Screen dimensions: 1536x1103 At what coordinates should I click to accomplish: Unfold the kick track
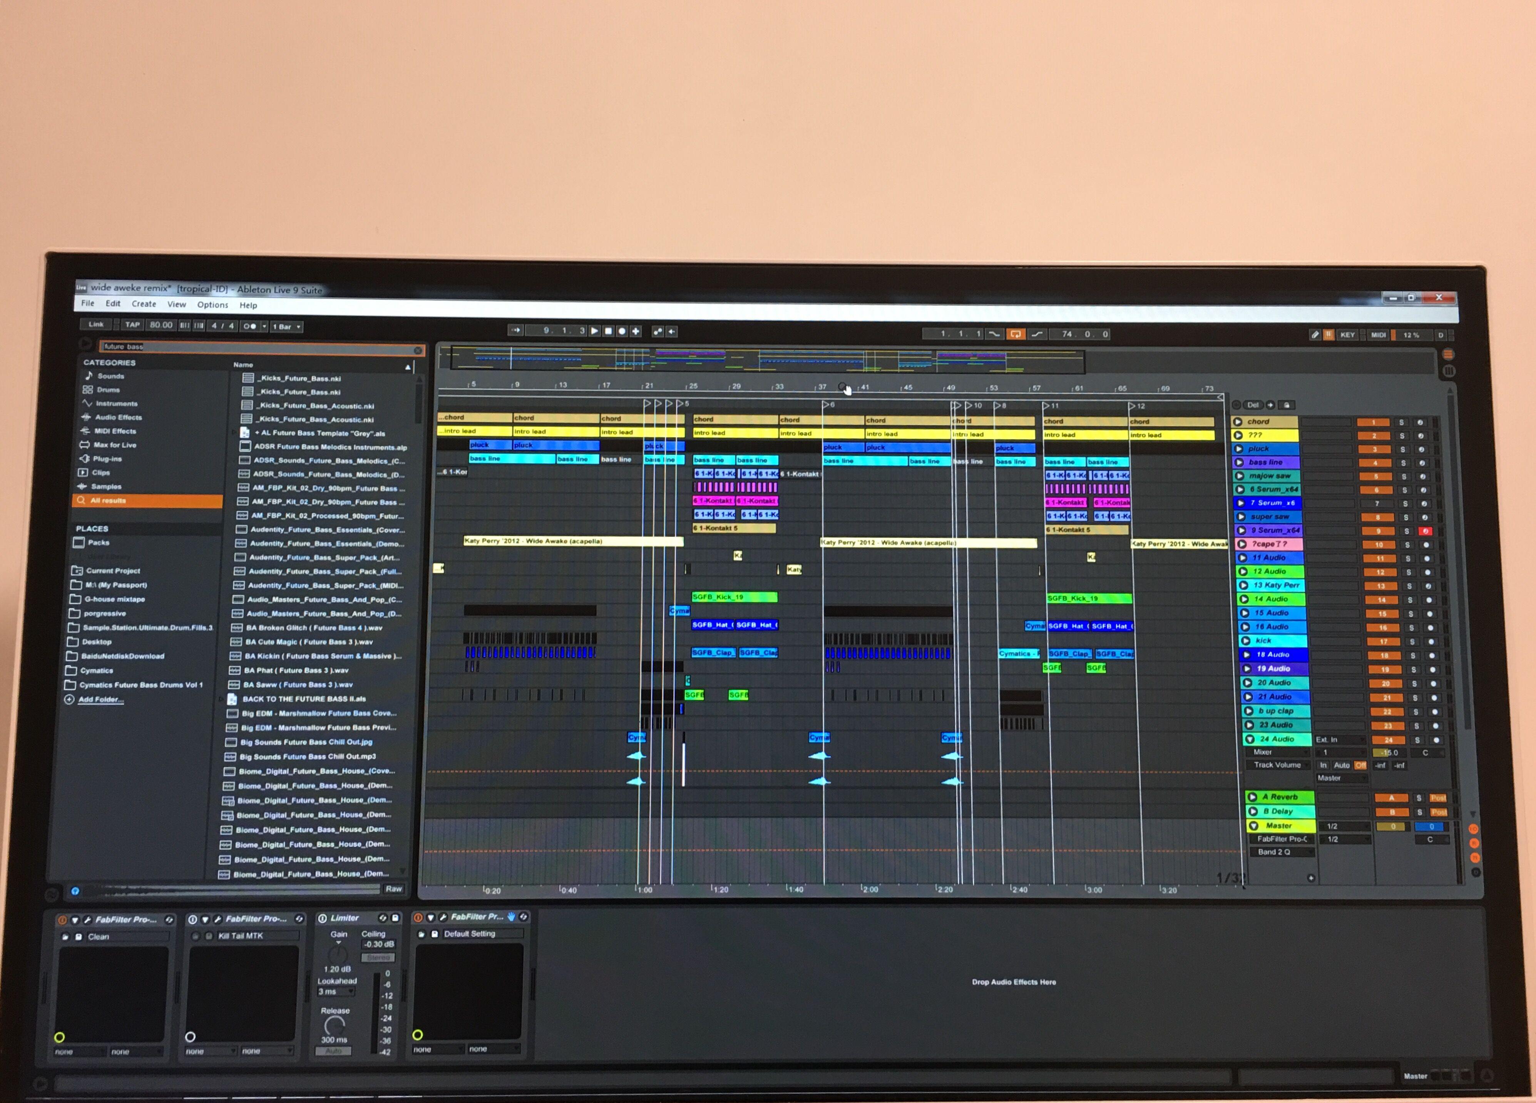tap(1246, 640)
